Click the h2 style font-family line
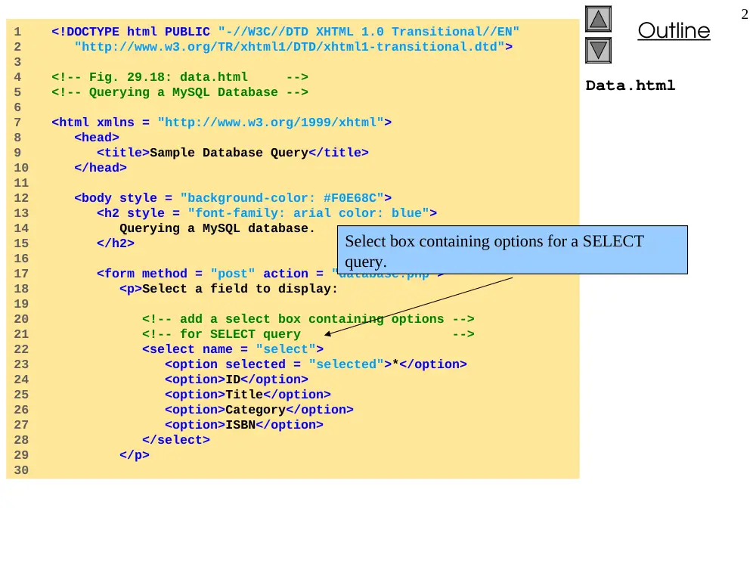Screen dimensions: 756x567 click(x=267, y=213)
